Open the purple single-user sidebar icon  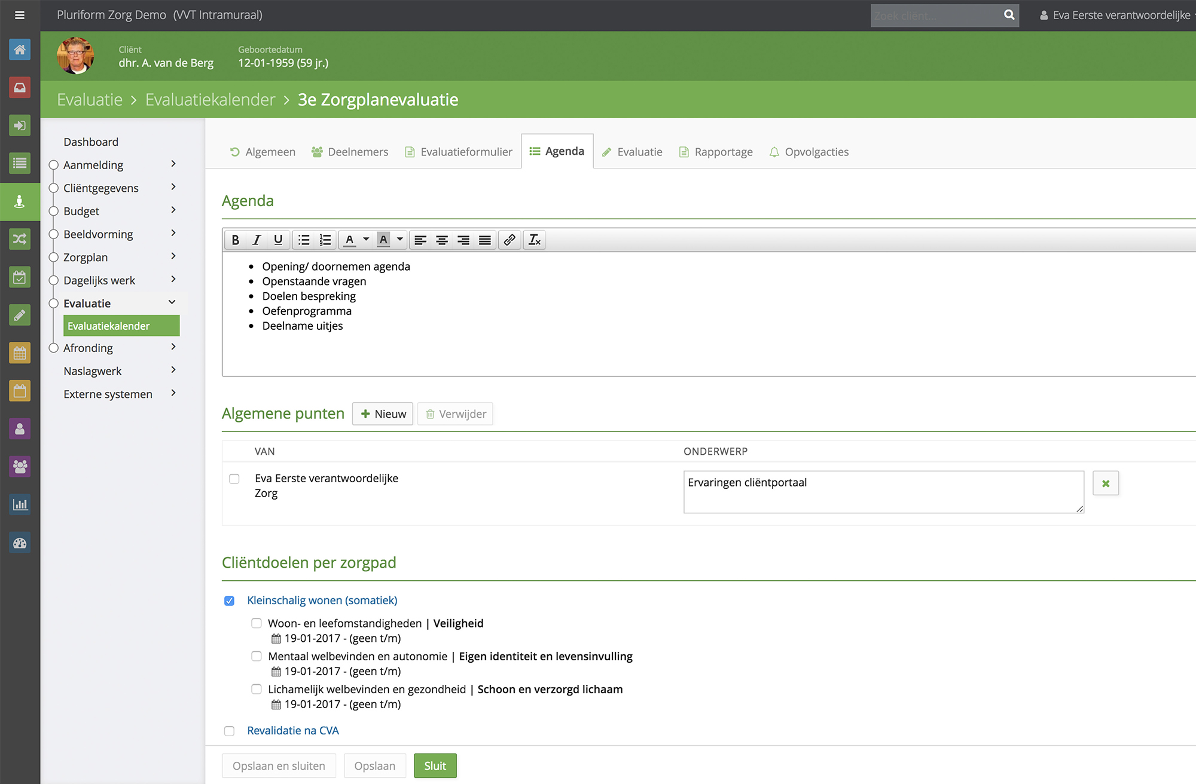click(20, 429)
